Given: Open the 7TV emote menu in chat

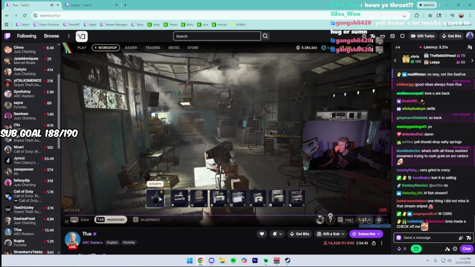Looking at the screenshot, I should (x=469, y=238).
